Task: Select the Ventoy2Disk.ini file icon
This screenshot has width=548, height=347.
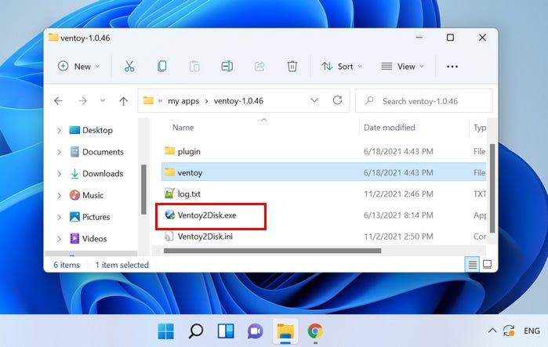Action: 169,236
